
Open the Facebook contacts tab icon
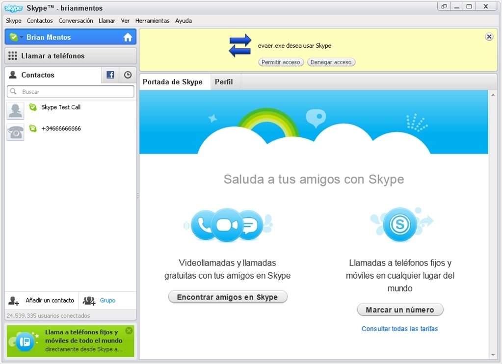coord(110,75)
